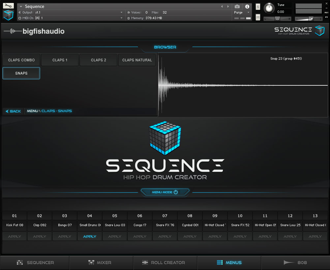Image resolution: width=330 pixels, height=270 pixels.
Task: Open the Menus tab
Action: (229, 262)
